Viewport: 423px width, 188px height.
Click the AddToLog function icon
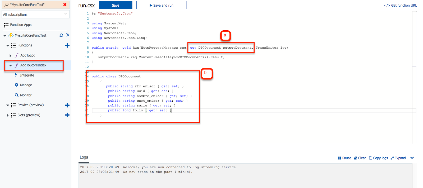coord(16,55)
